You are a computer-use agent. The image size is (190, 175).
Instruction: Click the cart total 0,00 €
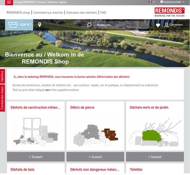26,25
